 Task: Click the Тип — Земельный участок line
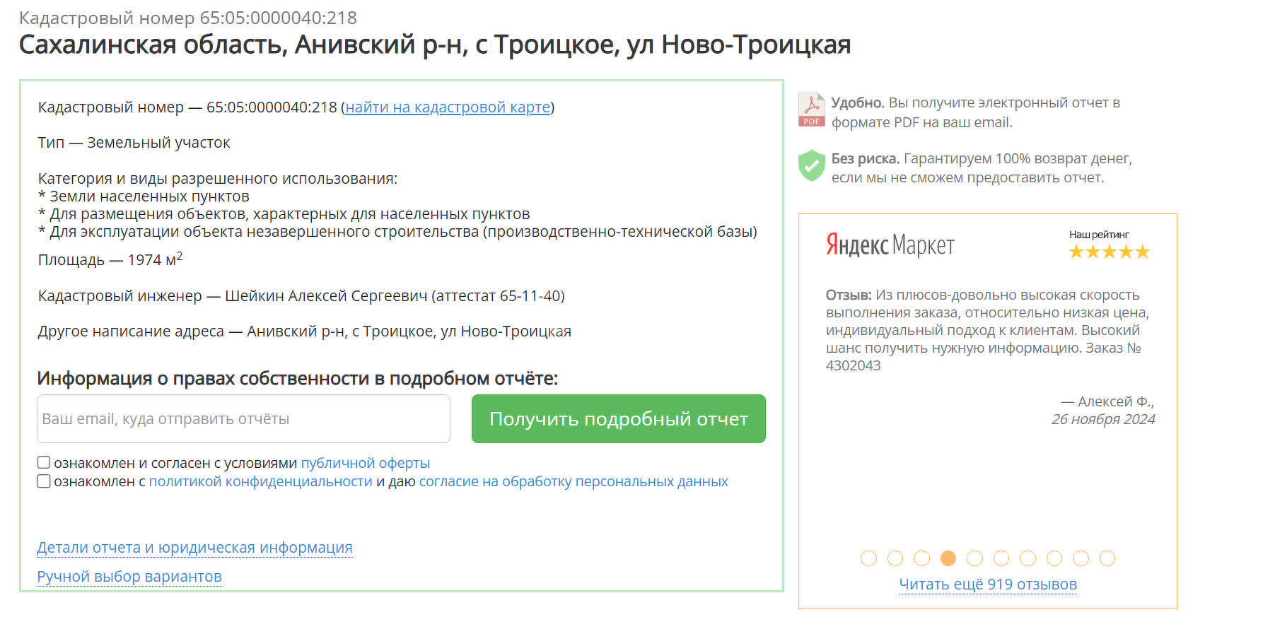coord(134,143)
